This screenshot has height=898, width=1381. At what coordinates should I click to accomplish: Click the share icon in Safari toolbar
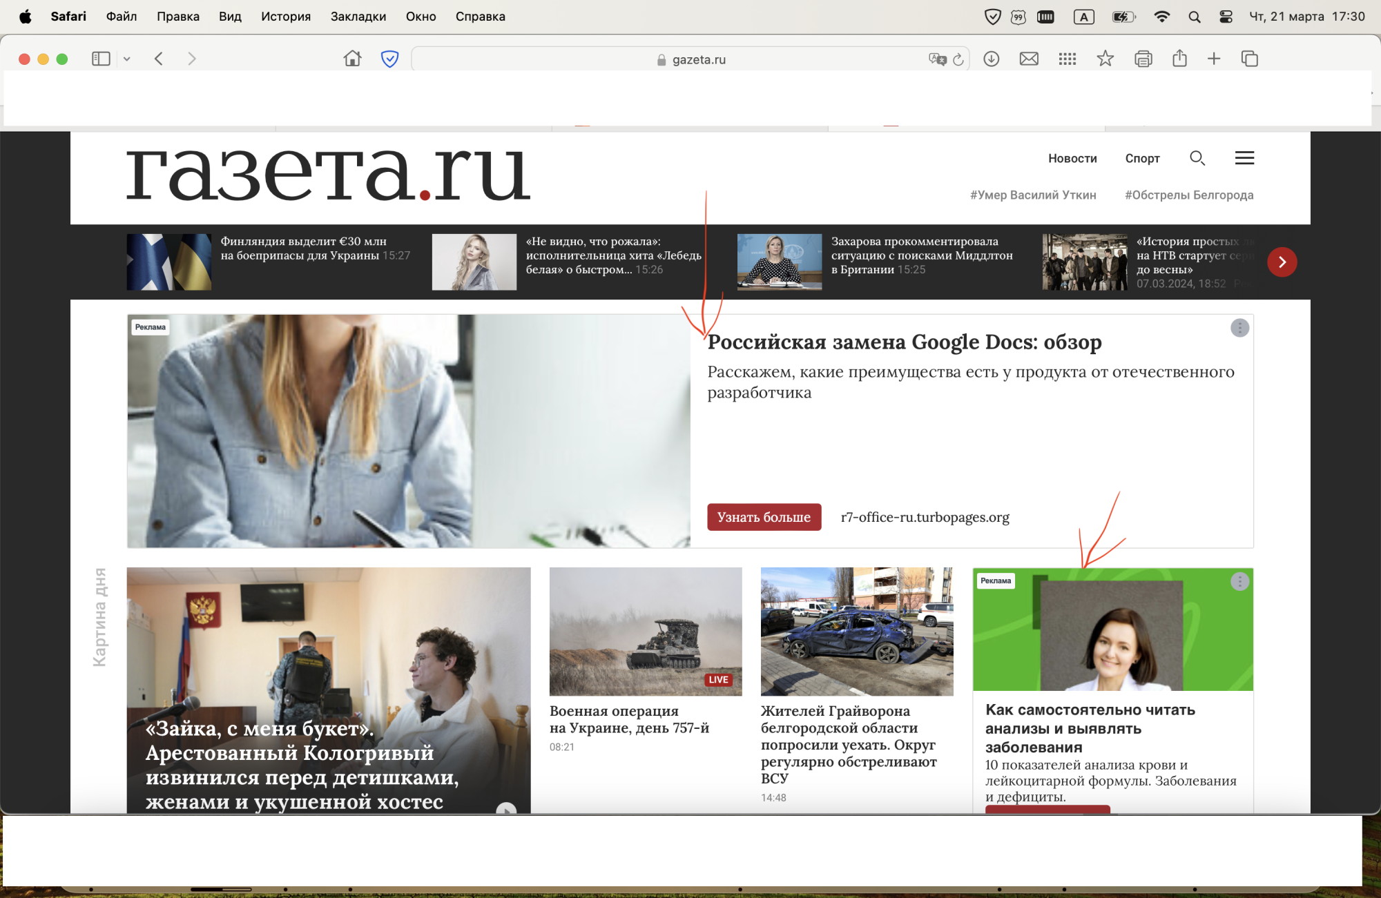[x=1179, y=59]
